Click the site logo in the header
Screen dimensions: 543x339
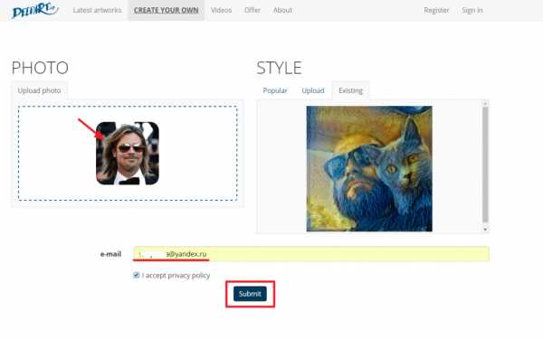[x=34, y=10]
